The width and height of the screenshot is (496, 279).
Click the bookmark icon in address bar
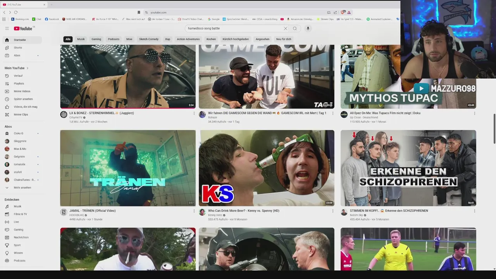139,12
